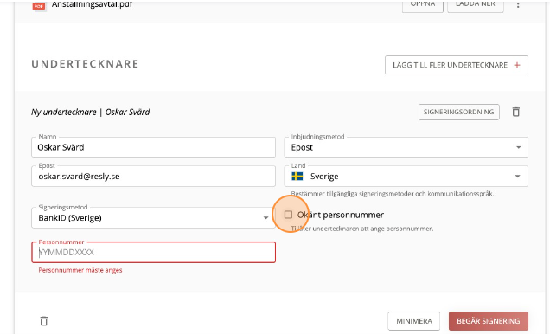This screenshot has height=335, width=550.
Task: Click the plus icon to add signers
Action: pyautogui.click(x=517, y=65)
